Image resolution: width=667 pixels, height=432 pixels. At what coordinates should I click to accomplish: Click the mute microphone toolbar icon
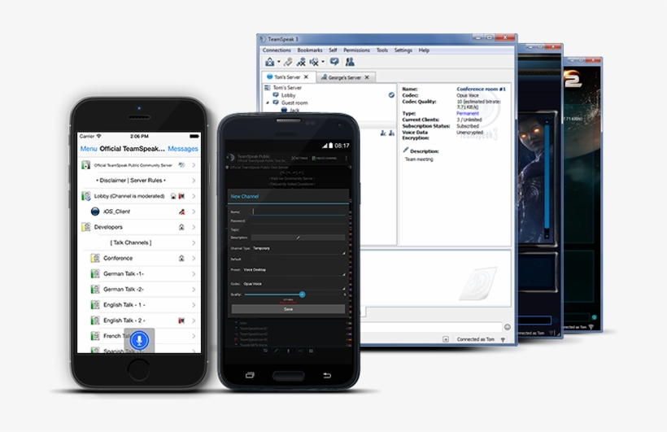click(301, 62)
